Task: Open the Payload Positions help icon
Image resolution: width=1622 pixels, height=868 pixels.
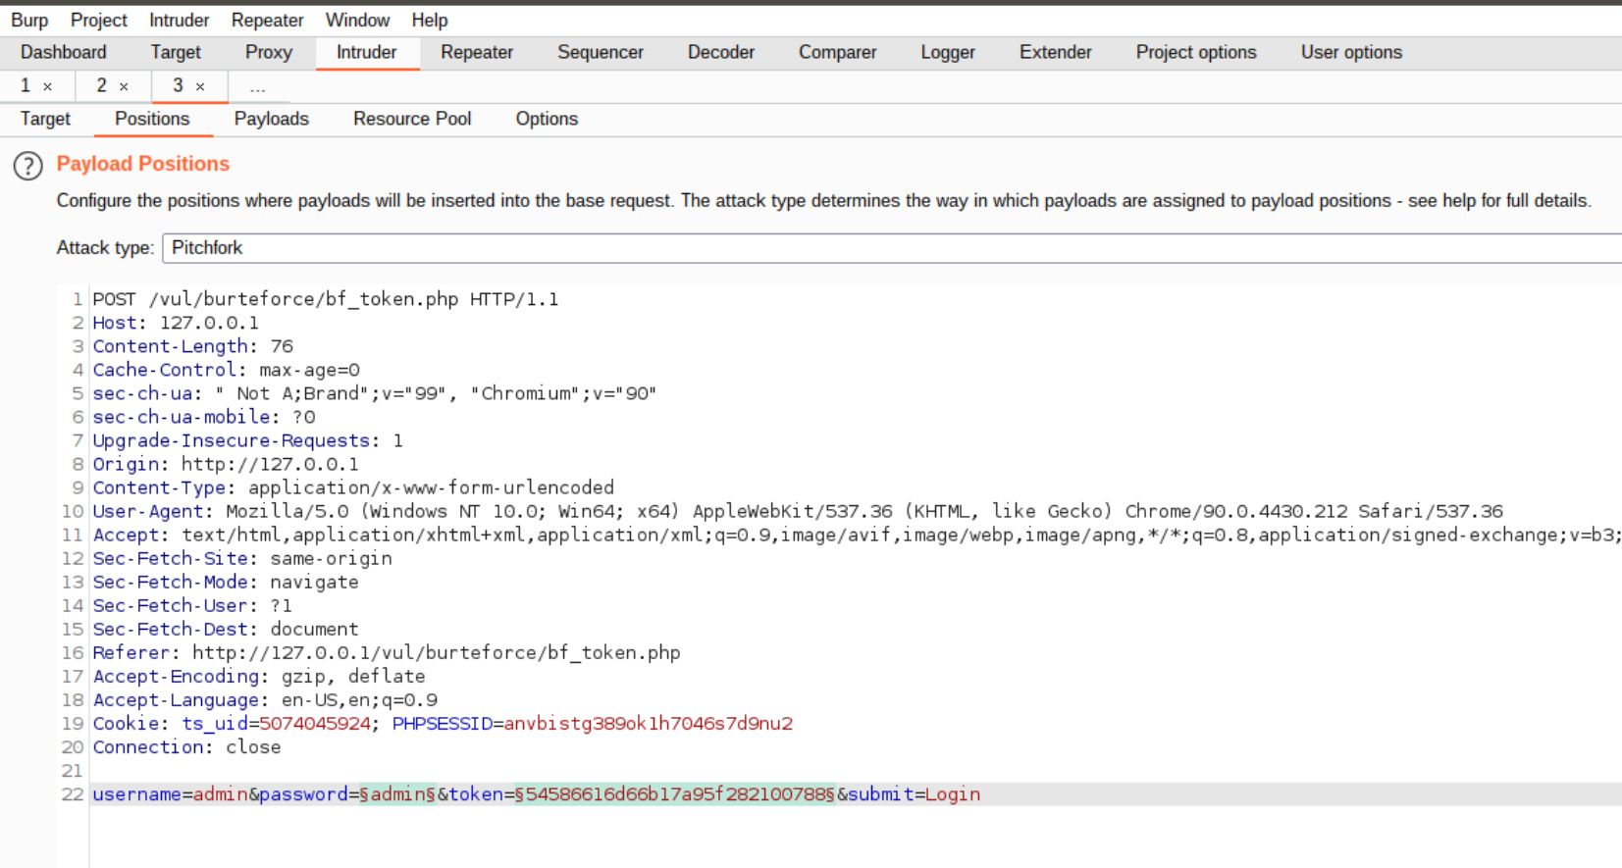Action: pyautogui.click(x=28, y=166)
